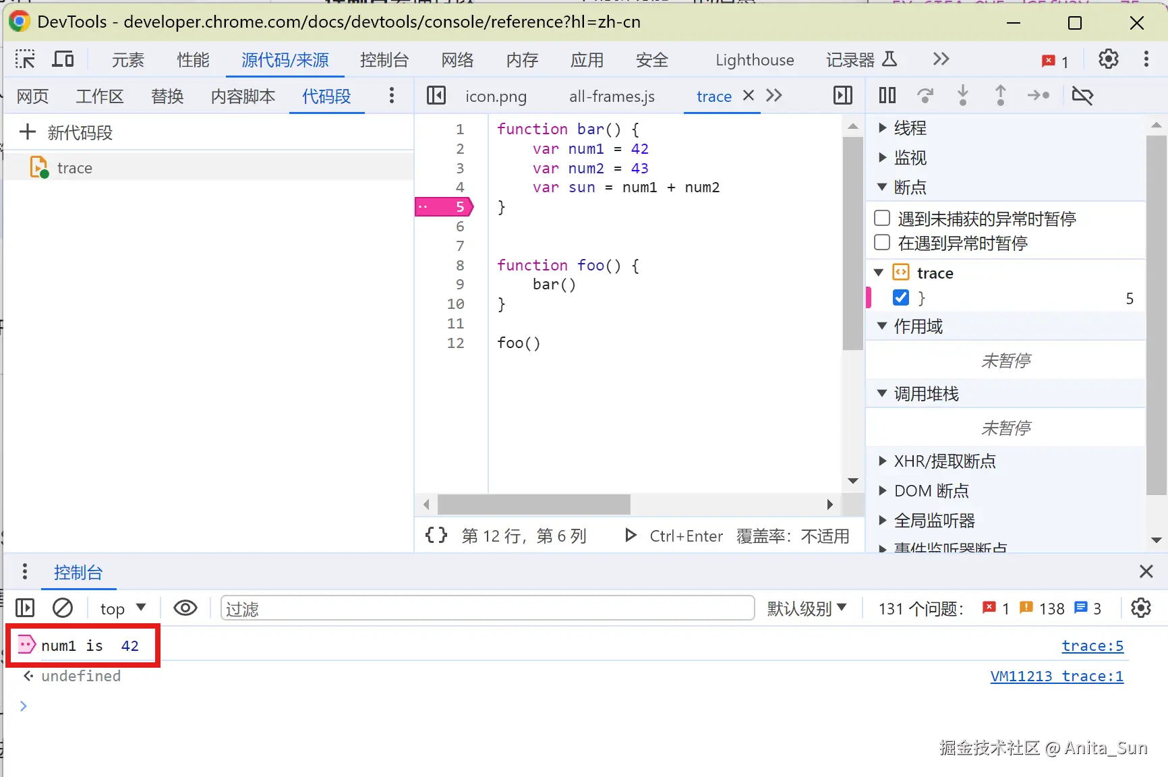
Task: Switch to the 元素 Elements panel
Action: click(x=128, y=60)
